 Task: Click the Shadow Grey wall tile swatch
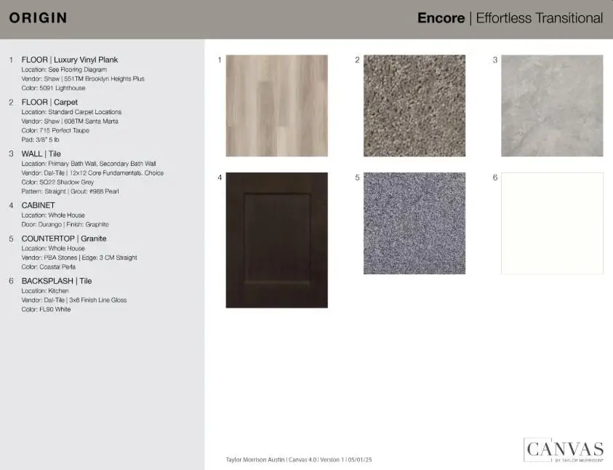click(552, 105)
